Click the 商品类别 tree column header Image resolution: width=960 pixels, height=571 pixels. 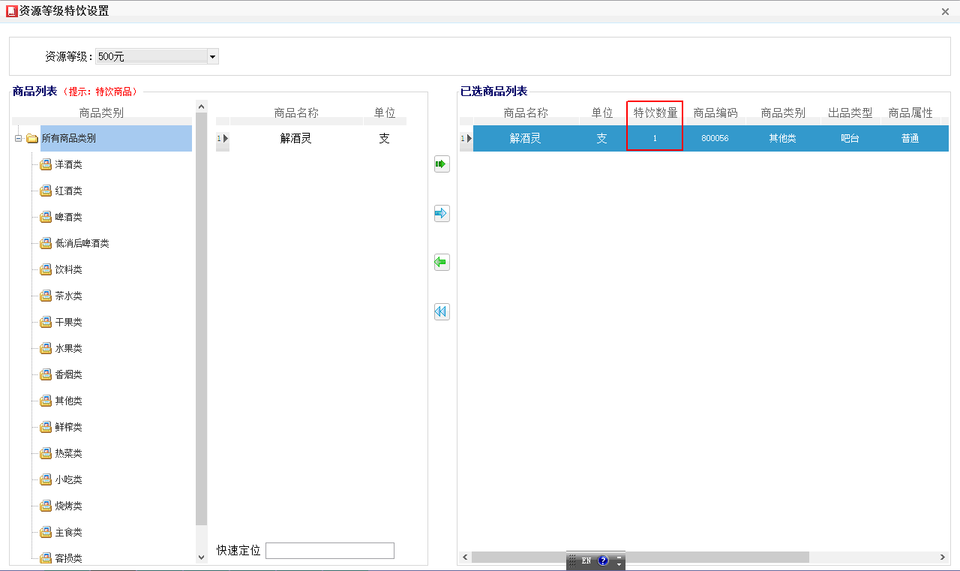[x=102, y=113]
